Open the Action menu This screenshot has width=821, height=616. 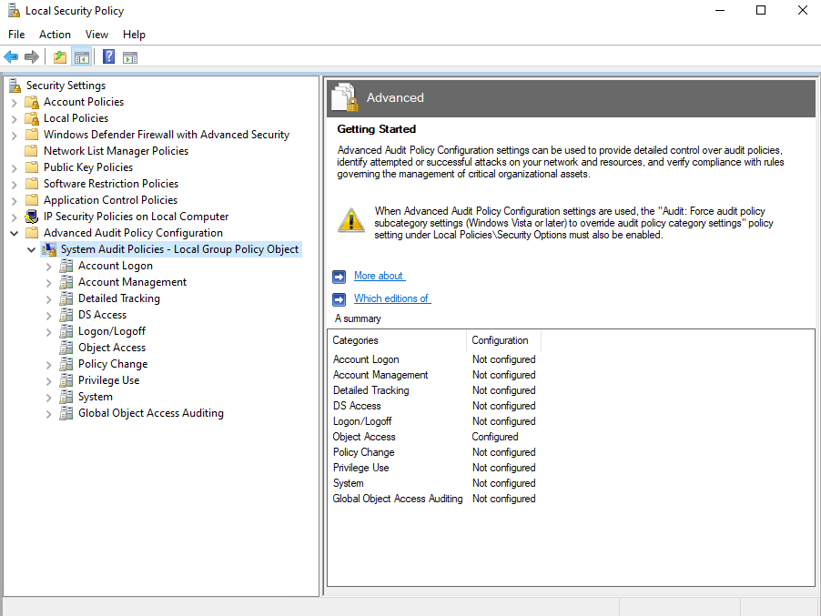pyautogui.click(x=55, y=35)
